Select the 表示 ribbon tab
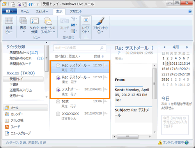The width and height of the screenshot is (195, 148). tap(59, 11)
